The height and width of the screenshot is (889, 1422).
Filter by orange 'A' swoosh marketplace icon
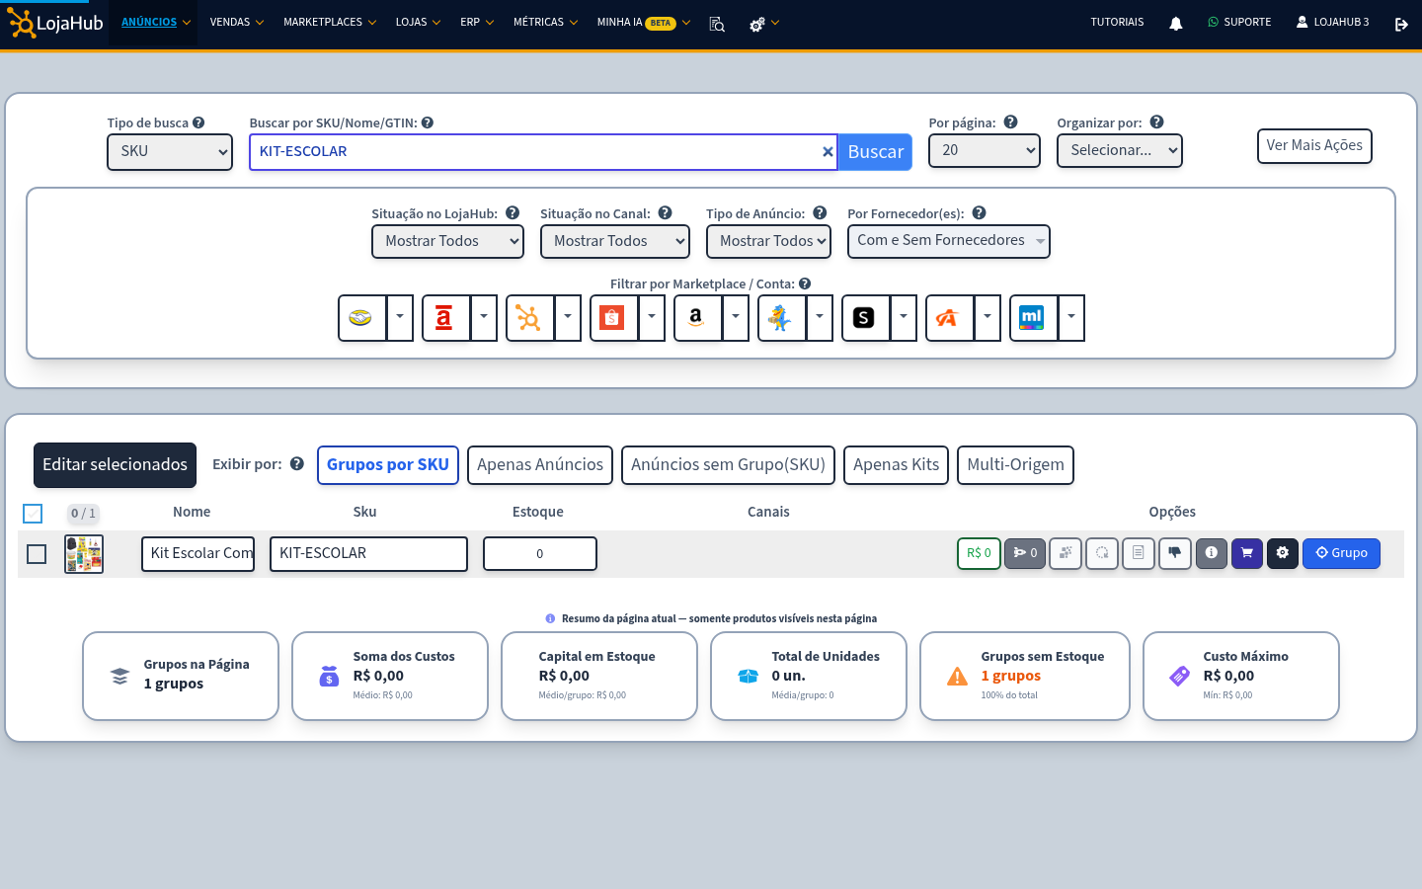(x=949, y=318)
